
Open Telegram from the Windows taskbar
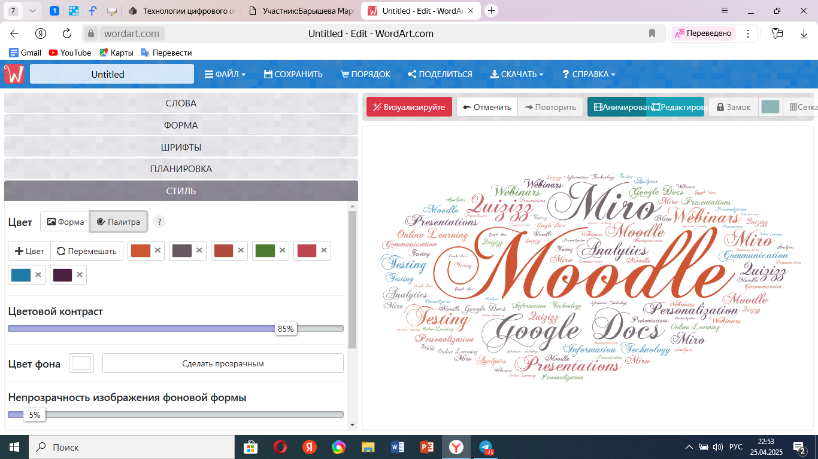486,447
